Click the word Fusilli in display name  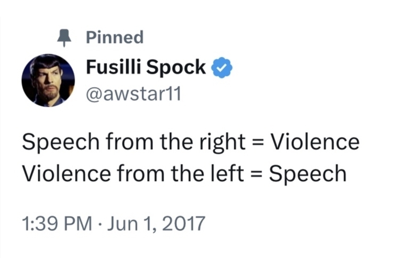(x=114, y=67)
